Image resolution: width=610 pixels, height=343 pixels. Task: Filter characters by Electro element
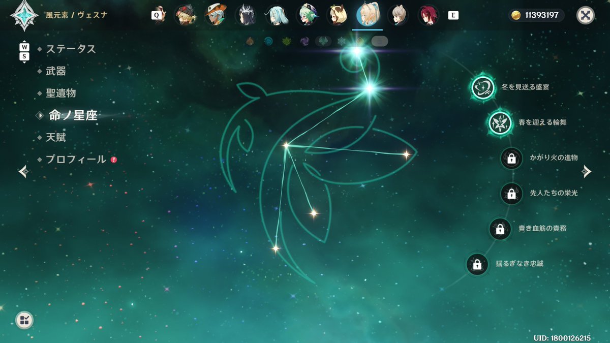(x=304, y=42)
